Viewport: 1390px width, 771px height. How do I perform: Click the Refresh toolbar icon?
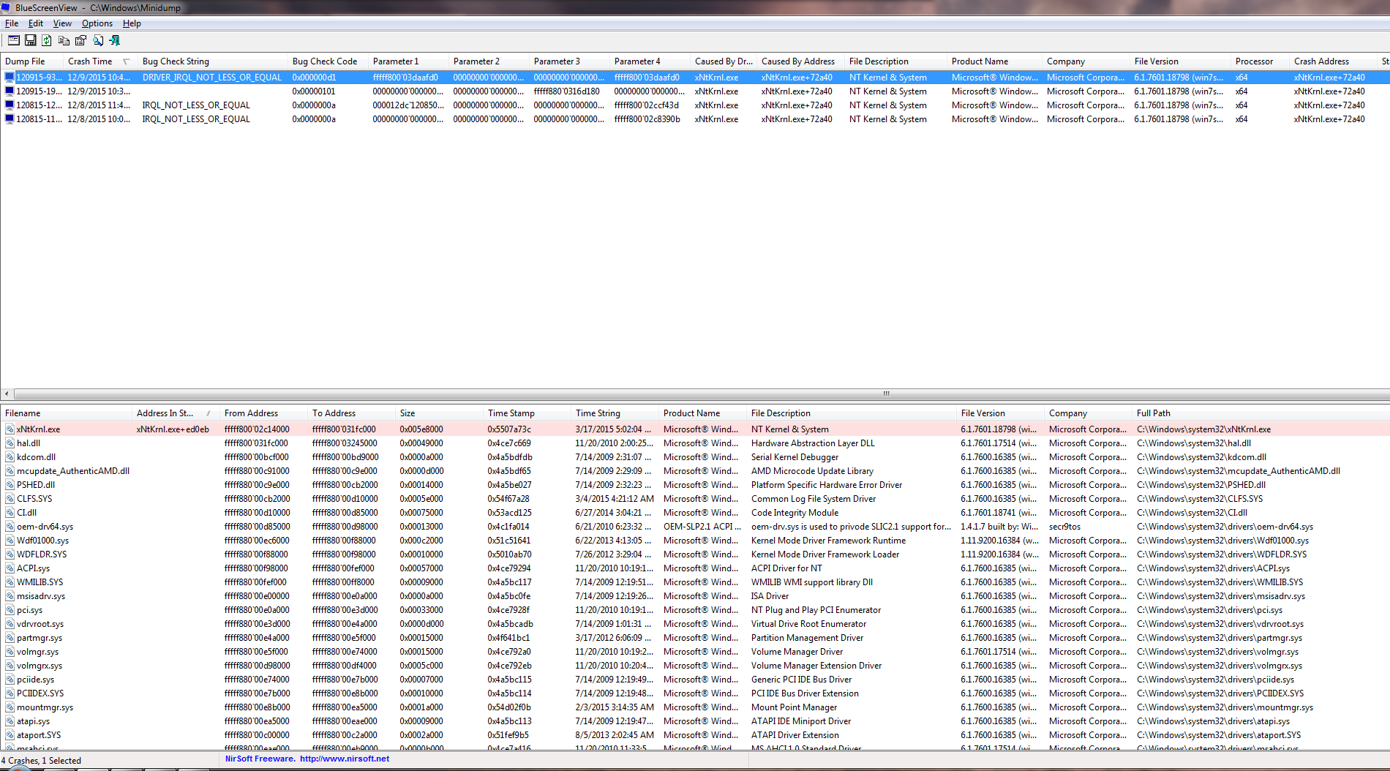tap(47, 40)
